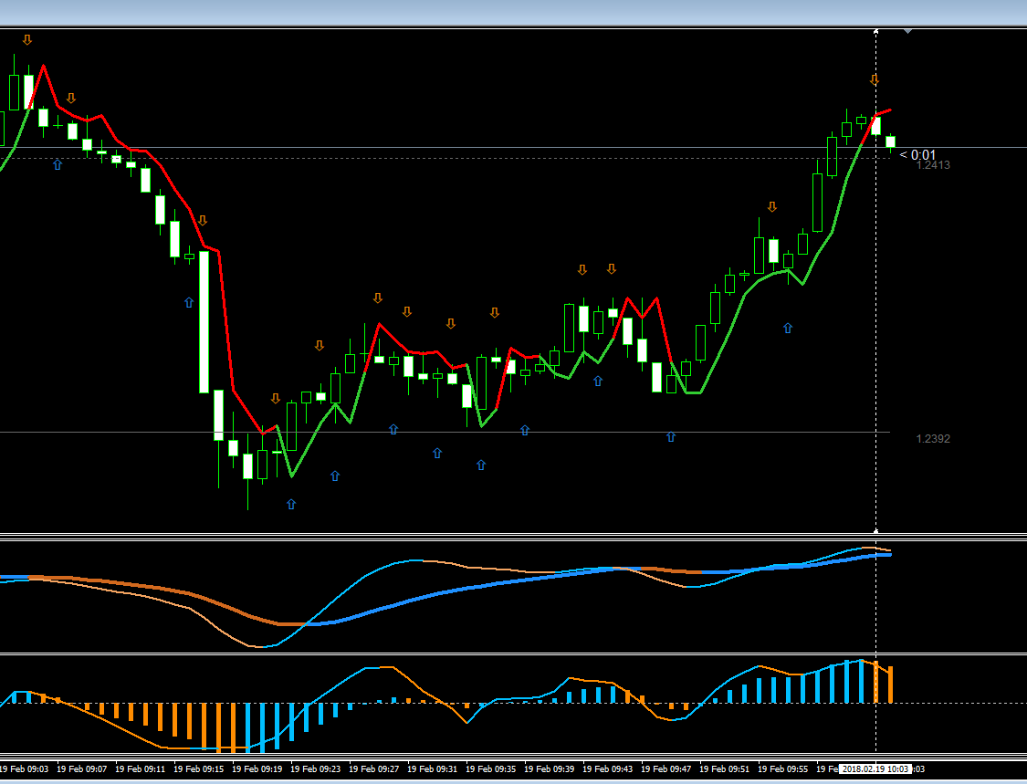
Task: Click the 19 Feb 09:03 time label
Action: [x=25, y=768]
